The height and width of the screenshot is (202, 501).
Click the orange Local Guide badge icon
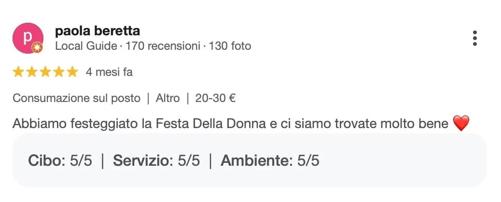[x=37, y=47]
